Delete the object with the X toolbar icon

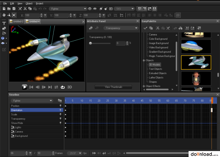[20, 9]
